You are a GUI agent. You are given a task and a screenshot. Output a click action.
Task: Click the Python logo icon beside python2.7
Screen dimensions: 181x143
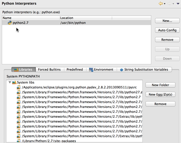point(10,23)
